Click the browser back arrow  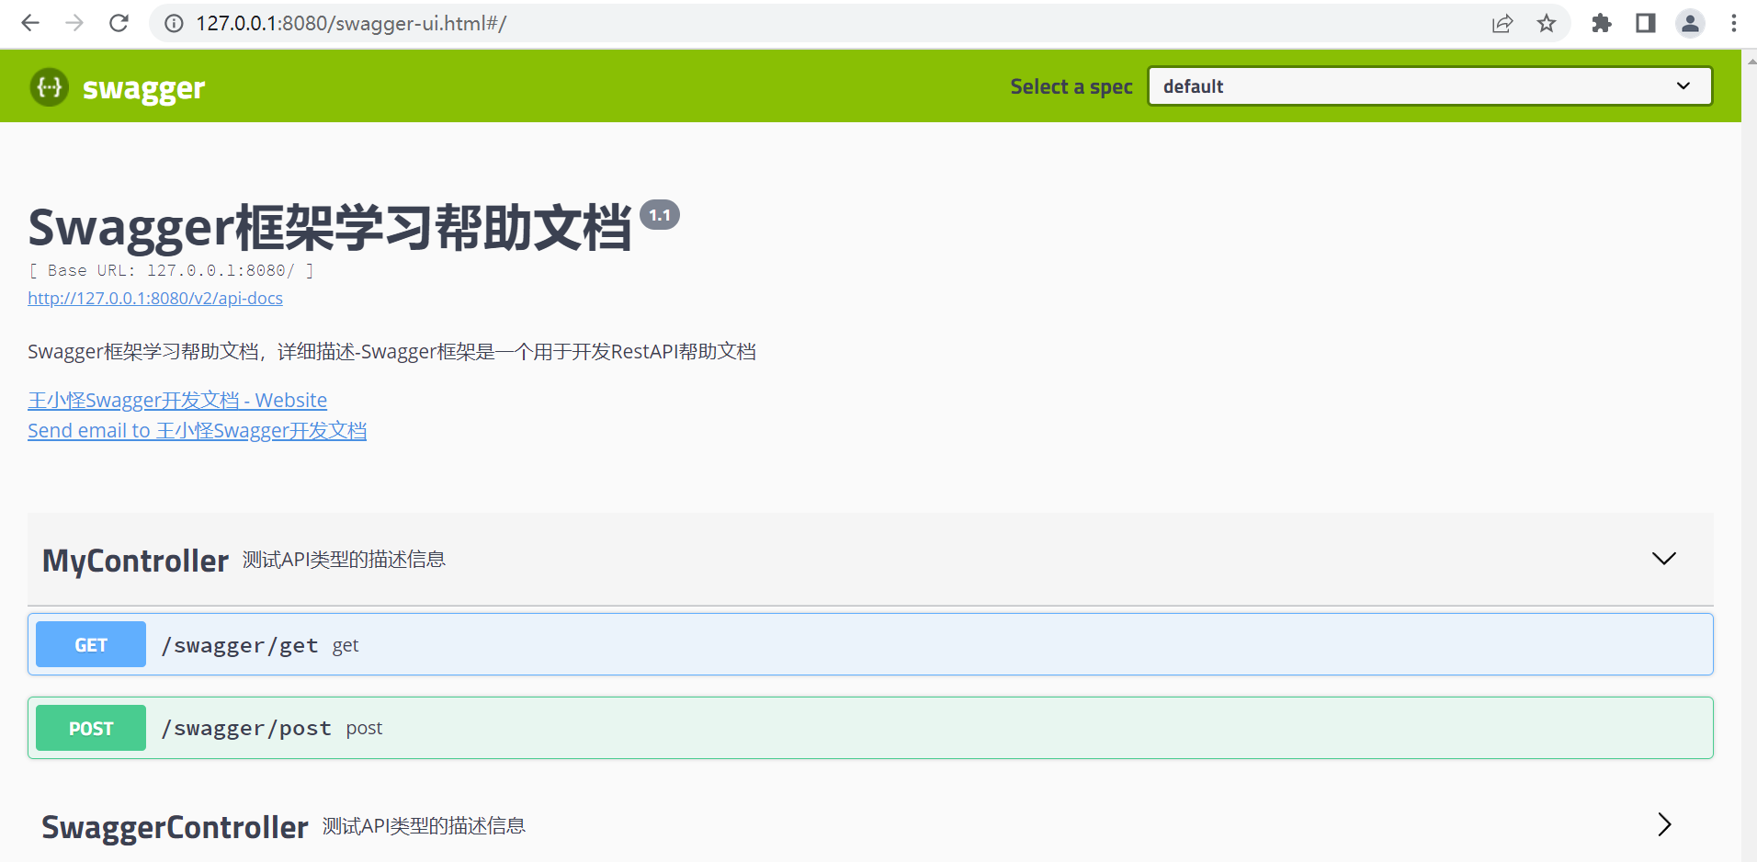coord(29,23)
